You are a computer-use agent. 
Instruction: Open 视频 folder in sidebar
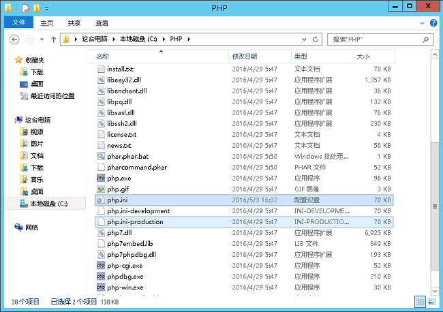click(37, 131)
